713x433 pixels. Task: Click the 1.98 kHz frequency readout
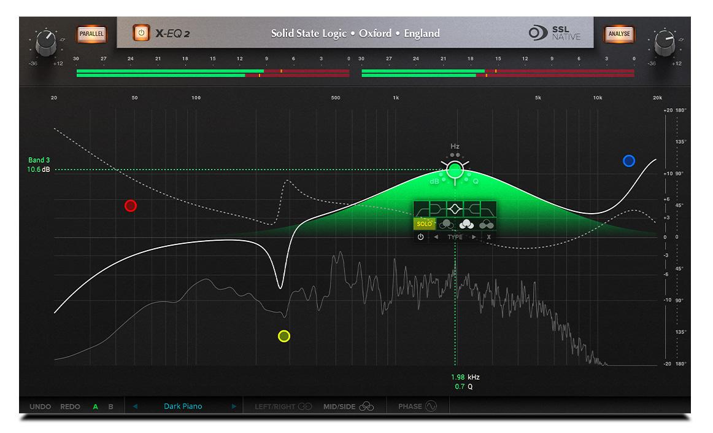coord(465,377)
